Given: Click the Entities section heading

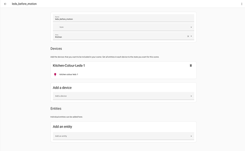Looking at the screenshot, I should pos(56,108).
